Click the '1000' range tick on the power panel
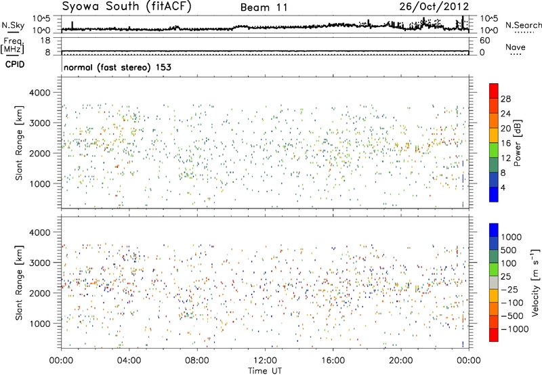This screenshot has height=375, width=542. coord(39,183)
